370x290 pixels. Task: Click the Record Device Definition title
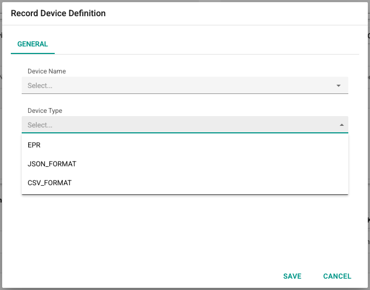pos(59,14)
